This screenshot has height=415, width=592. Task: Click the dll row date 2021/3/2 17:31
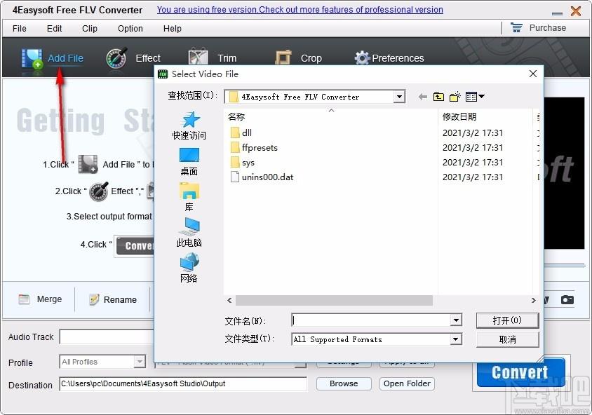[x=473, y=132]
